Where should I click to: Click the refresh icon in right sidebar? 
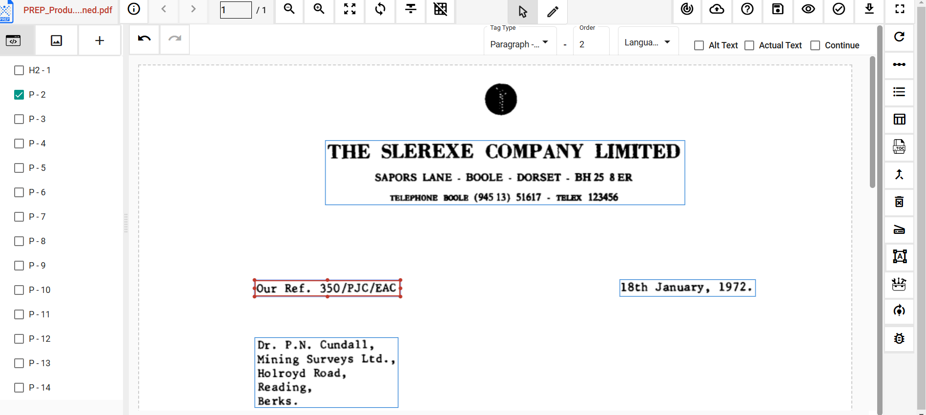(x=899, y=37)
